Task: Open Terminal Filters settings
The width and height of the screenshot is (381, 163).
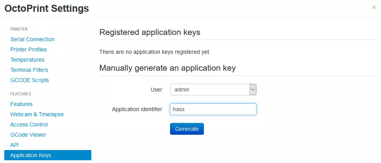Action: click(29, 70)
